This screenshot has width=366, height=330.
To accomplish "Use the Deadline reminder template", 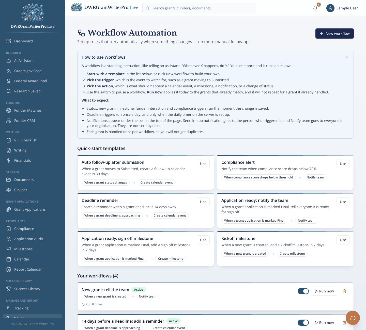I will coord(203,202).
